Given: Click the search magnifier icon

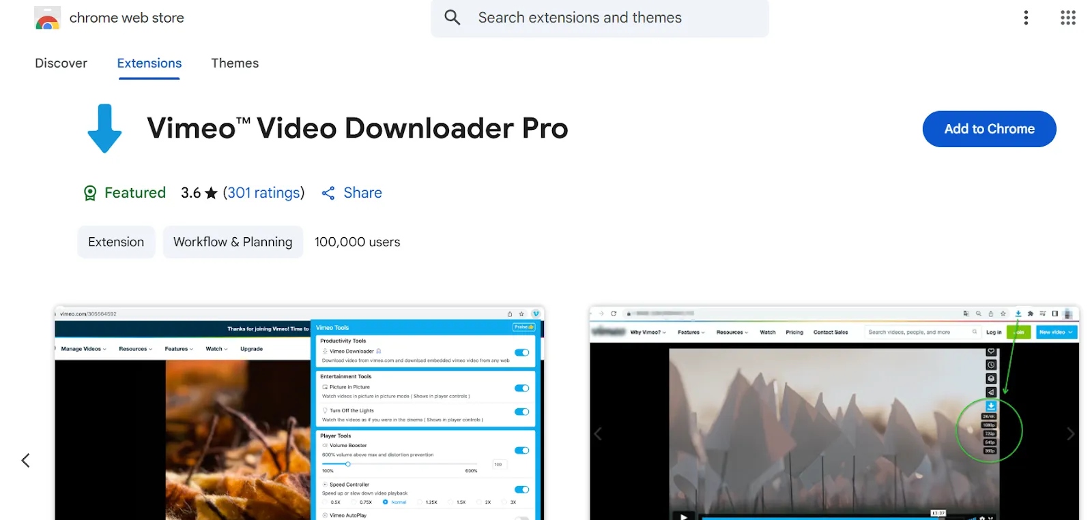Looking at the screenshot, I should [452, 18].
